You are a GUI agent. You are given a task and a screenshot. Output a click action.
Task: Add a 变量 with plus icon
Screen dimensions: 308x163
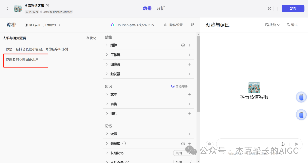point(189,134)
